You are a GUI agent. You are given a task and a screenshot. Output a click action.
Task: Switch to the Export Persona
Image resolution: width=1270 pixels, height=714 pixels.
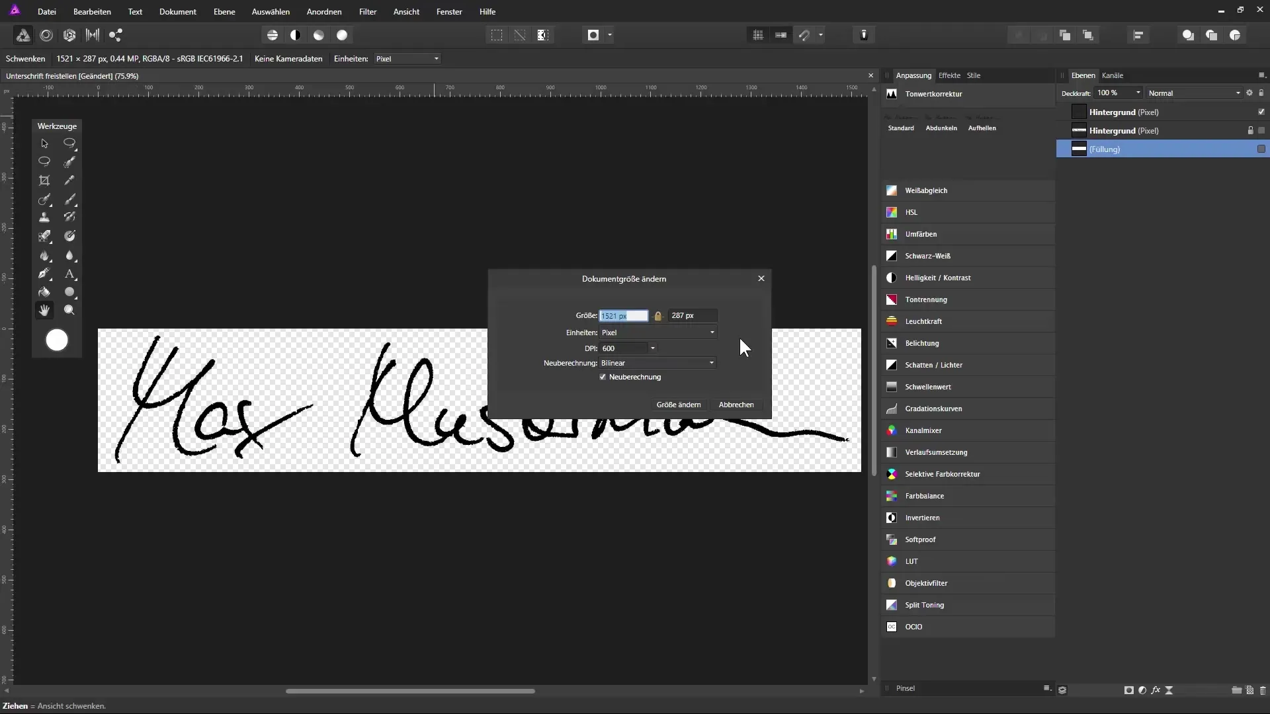coord(116,36)
